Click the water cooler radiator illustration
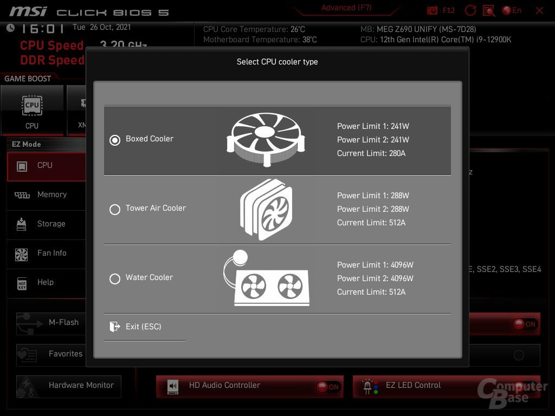This screenshot has width=555, height=416. point(266,278)
